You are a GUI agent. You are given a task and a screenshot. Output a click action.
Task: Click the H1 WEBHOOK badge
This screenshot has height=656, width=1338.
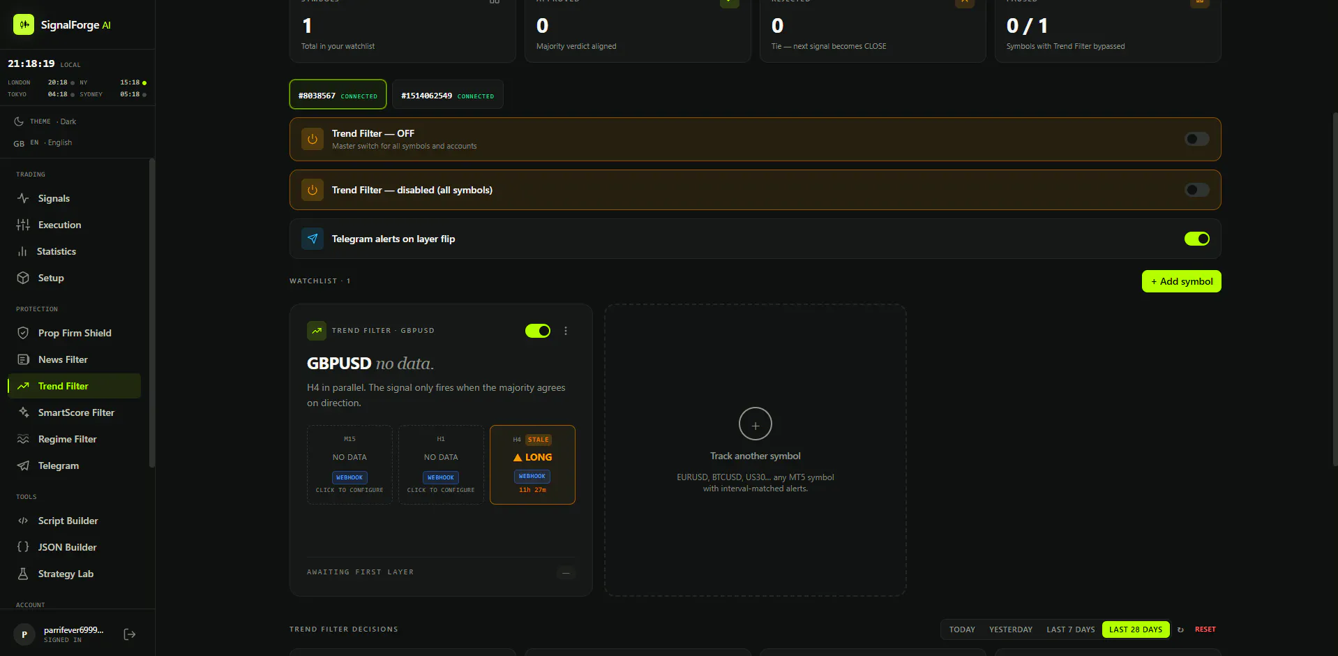[441, 477]
